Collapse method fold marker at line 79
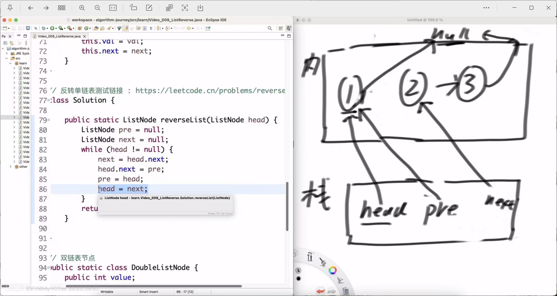 (48, 120)
